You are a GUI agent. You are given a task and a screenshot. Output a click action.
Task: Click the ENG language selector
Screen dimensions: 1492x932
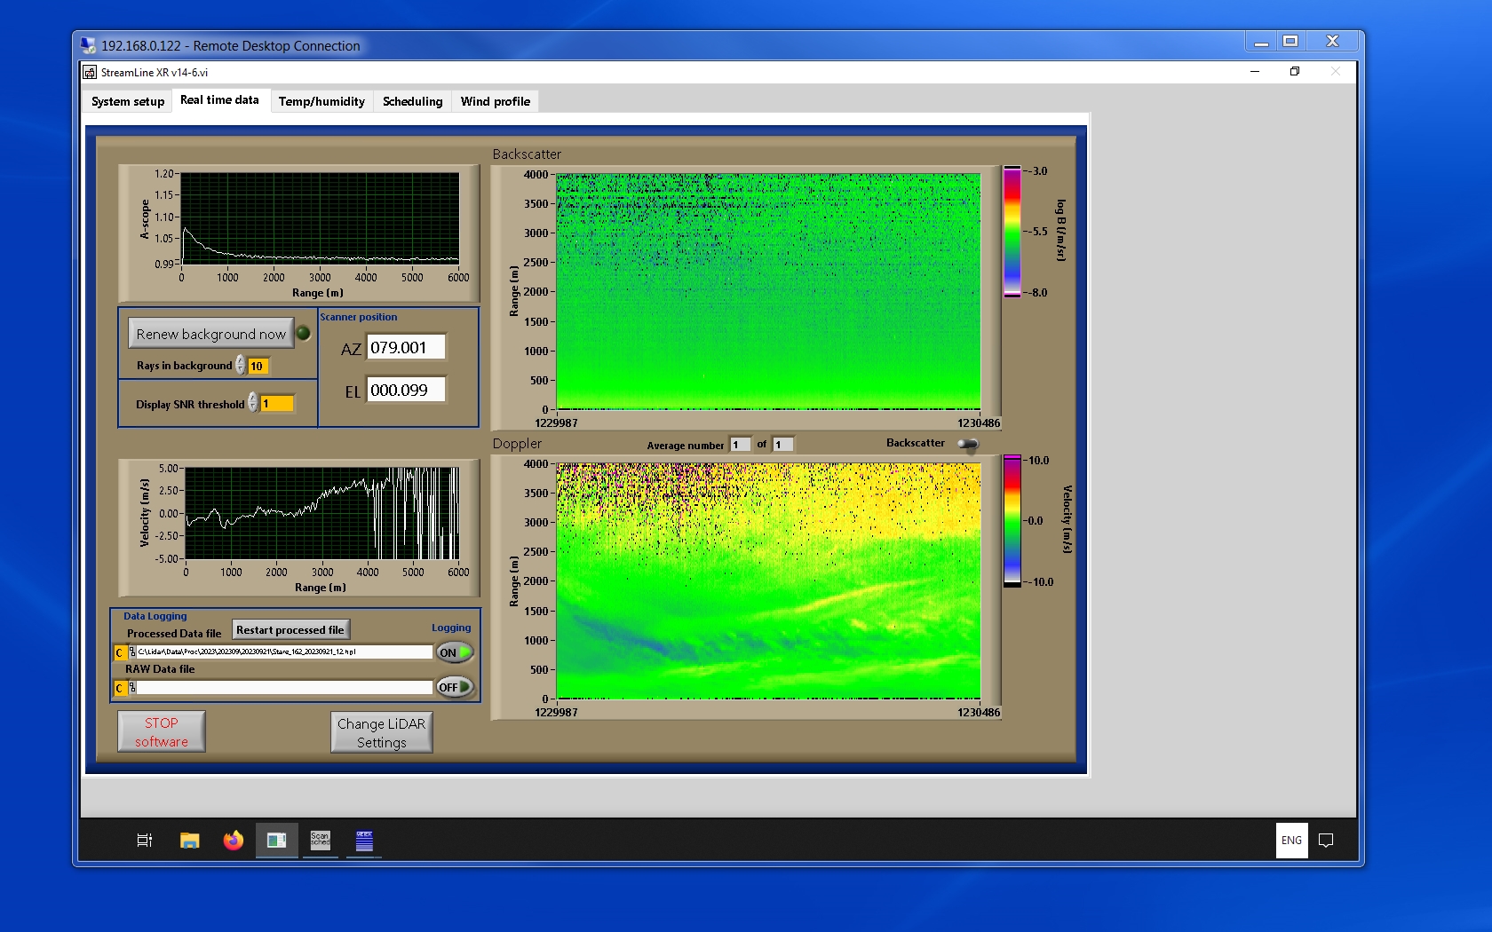point(1291,840)
